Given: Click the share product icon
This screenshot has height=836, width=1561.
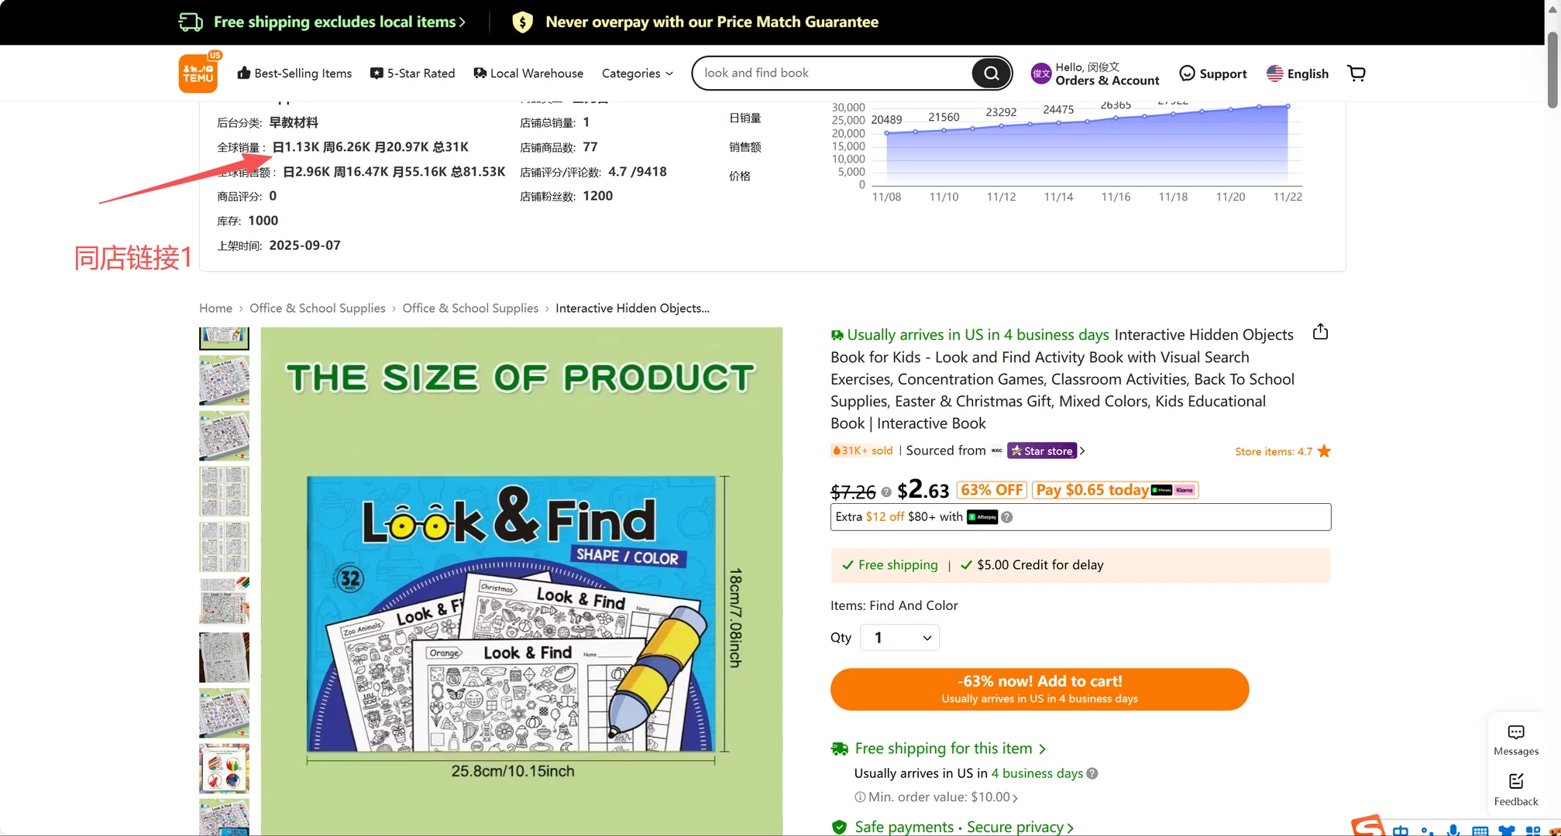Looking at the screenshot, I should 1320,332.
